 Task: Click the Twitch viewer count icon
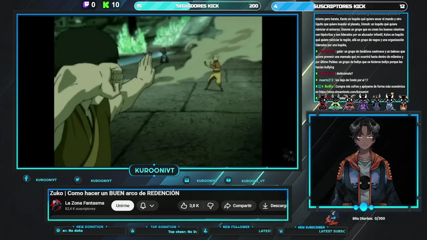pyautogui.click(x=86, y=5)
